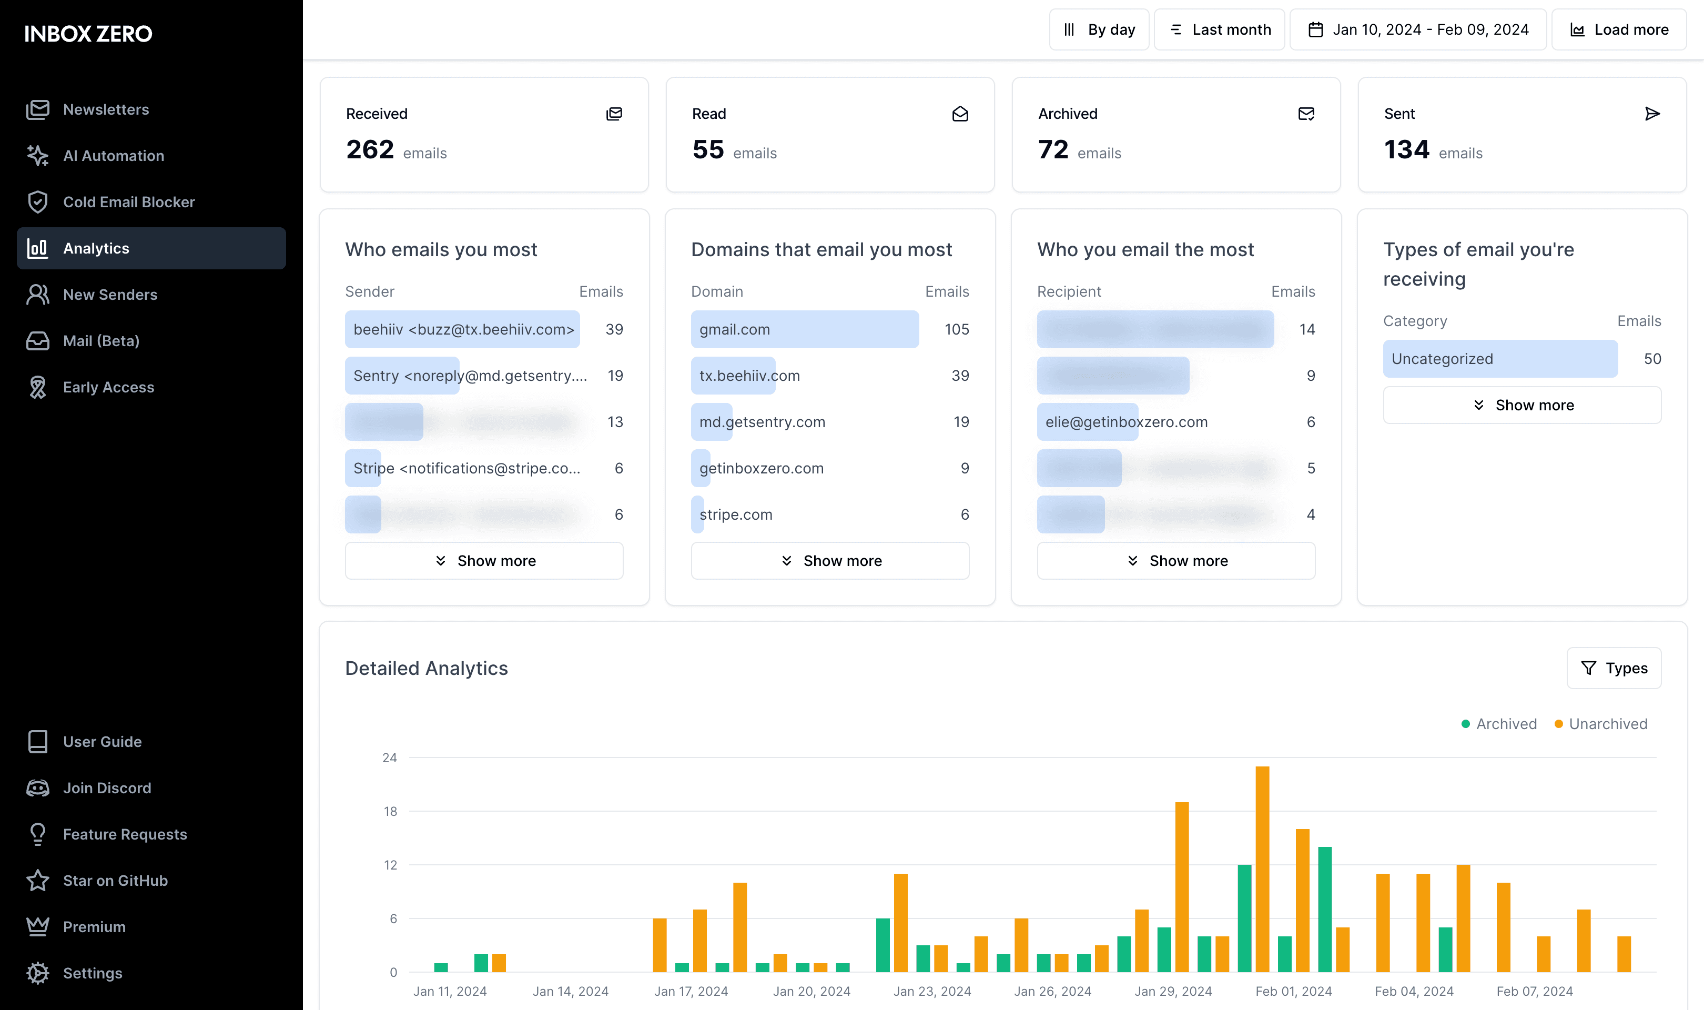Select the AI Automation sidebar icon
Image resolution: width=1704 pixels, height=1010 pixels.
click(38, 155)
